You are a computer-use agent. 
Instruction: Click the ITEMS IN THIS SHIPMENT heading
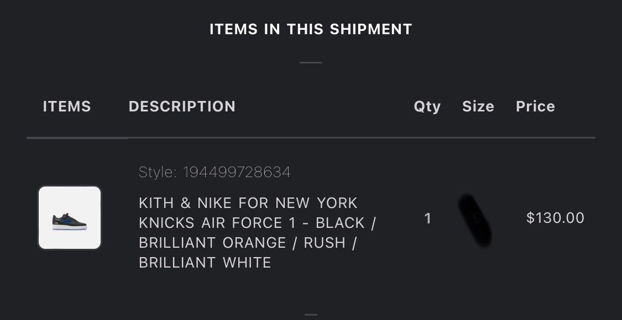pyautogui.click(x=311, y=29)
